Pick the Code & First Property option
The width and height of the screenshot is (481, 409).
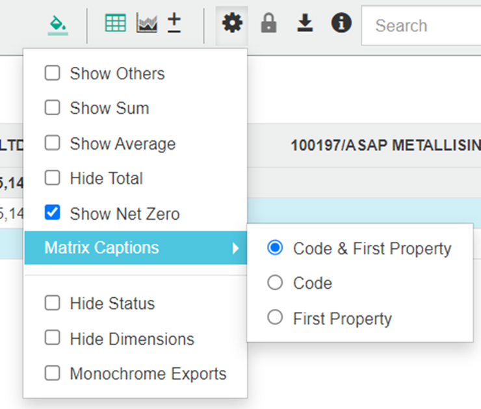coord(276,248)
